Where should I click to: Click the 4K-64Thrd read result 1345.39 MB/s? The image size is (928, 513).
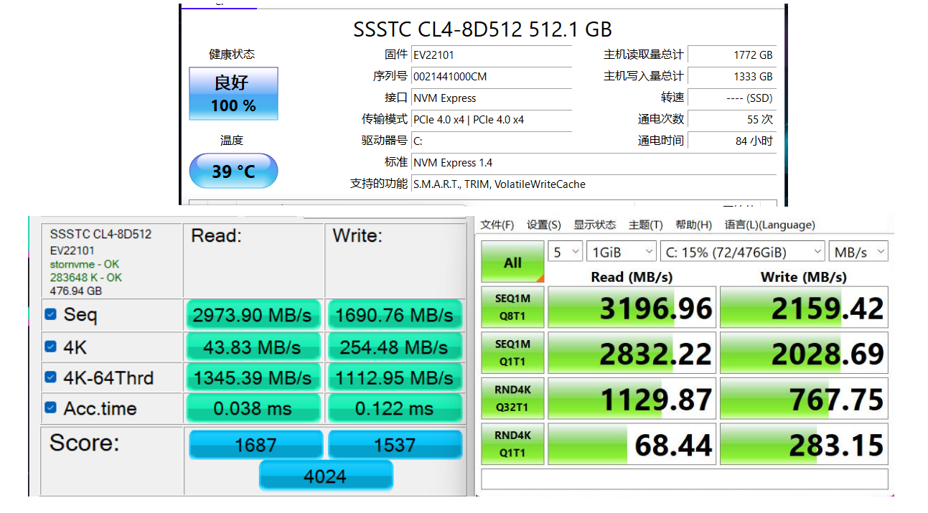[253, 377]
